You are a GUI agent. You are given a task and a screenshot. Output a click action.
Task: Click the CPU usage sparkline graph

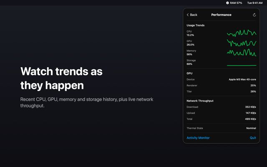pos(242,33)
